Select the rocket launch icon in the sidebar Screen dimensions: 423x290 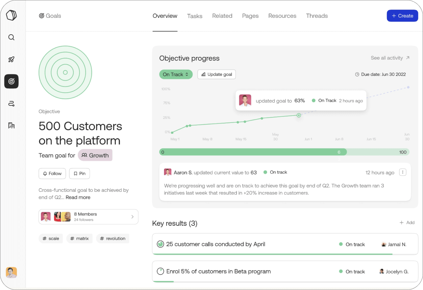[11, 59]
